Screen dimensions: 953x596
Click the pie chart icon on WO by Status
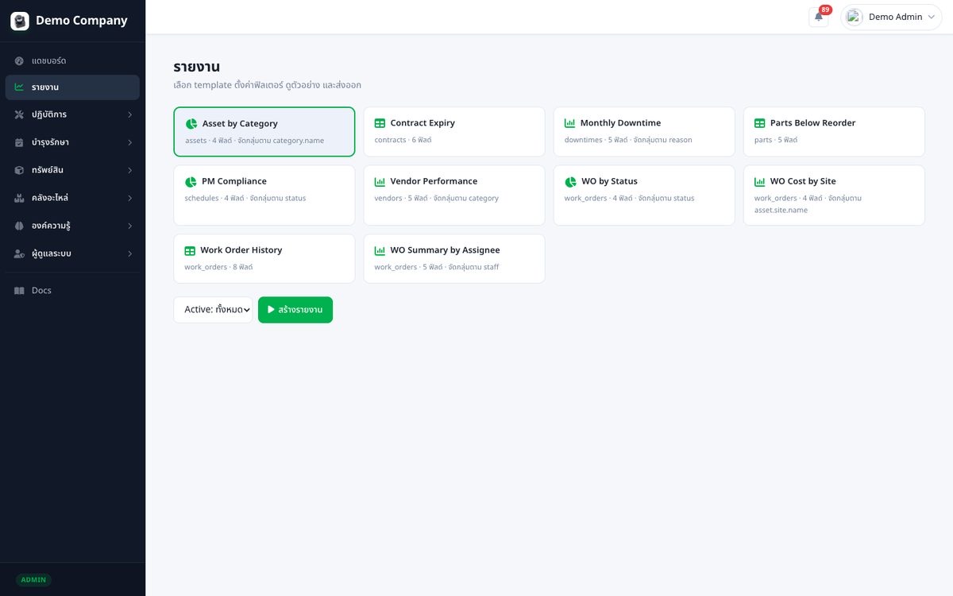[570, 181]
